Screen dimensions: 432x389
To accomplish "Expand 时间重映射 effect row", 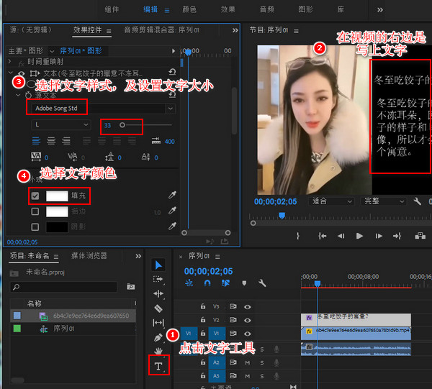I will click(x=9, y=61).
